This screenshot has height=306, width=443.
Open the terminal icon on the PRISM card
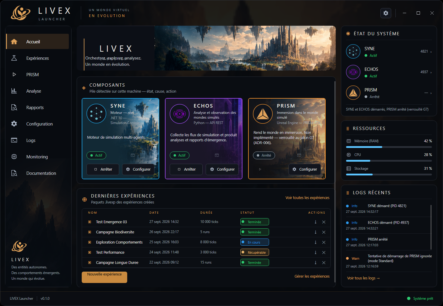pyautogui.click(x=299, y=155)
